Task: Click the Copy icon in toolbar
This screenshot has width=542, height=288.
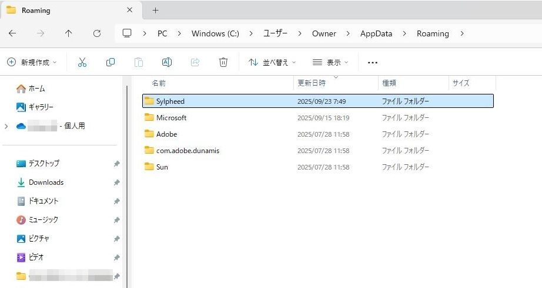Action: point(111,62)
